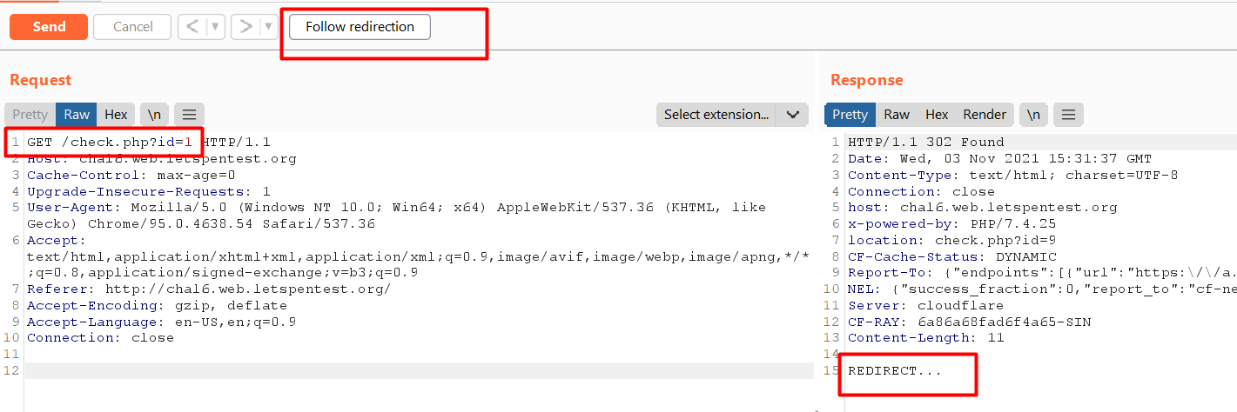Image resolution: width=1237 pixels, height=412 pixels.
Task: Click HTTP/1.1 302 Found status line
Action: [x=926, y=142]
